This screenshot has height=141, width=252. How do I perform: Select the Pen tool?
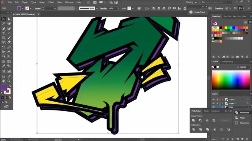(4, 29)
